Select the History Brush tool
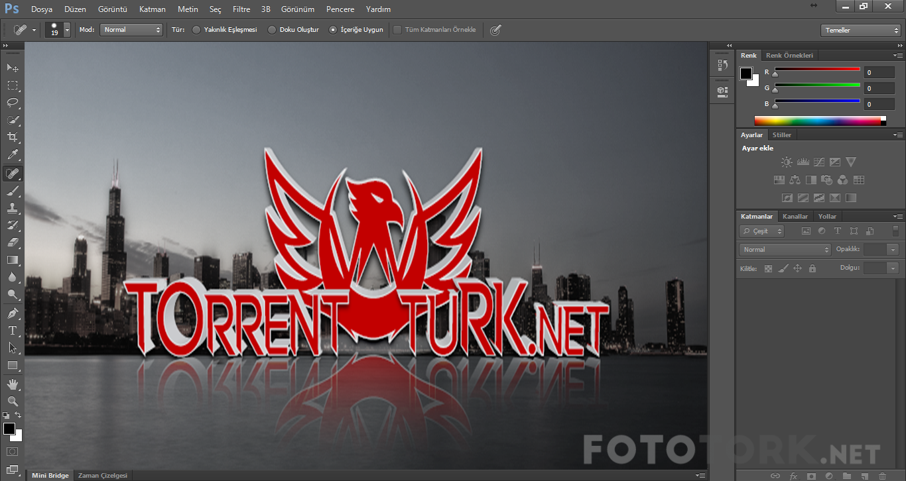906x481 pixels. (x=13, y=225)
